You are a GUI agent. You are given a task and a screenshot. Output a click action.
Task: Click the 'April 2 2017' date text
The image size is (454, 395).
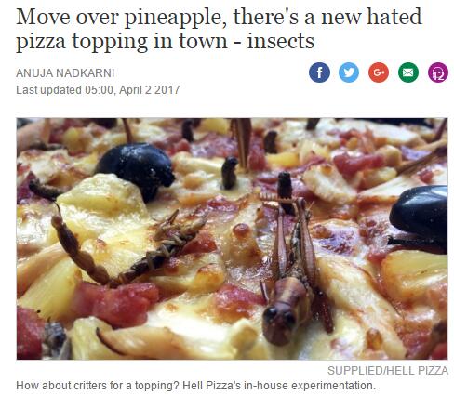pyautogui.click(x=150, y=90)
